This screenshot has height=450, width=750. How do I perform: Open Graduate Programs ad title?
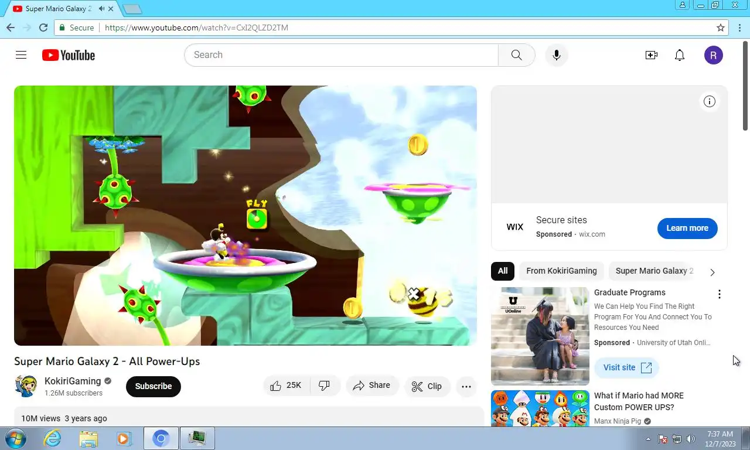[630, 292]
